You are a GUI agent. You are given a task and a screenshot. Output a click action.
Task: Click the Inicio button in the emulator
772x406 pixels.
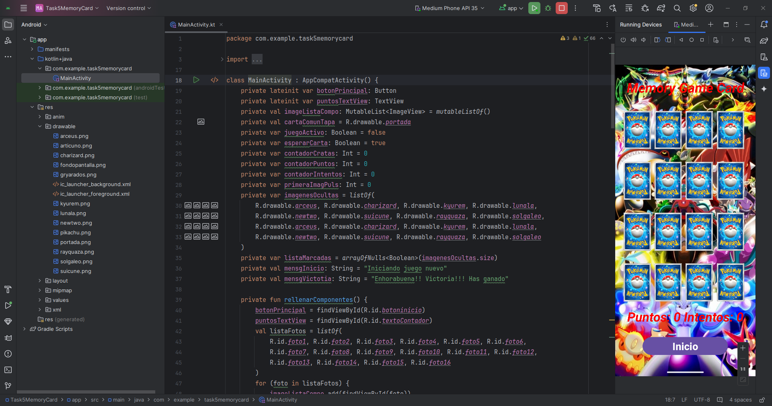(685, 346)
